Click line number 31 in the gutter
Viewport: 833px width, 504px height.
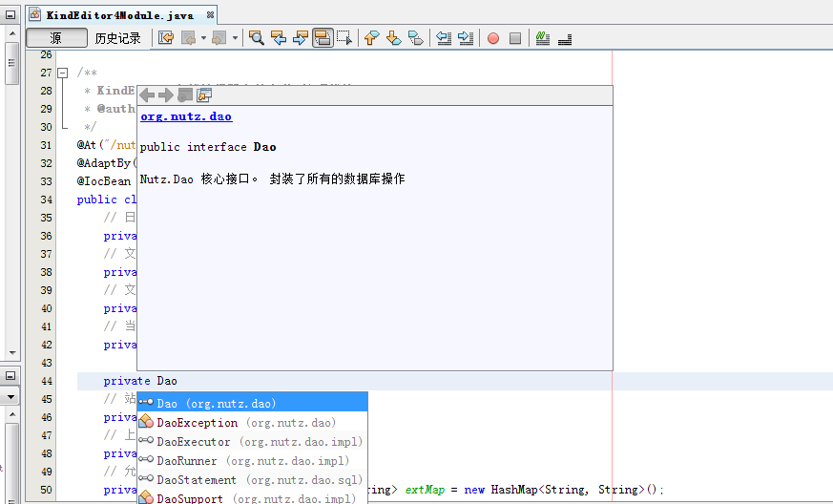[46, 145]
